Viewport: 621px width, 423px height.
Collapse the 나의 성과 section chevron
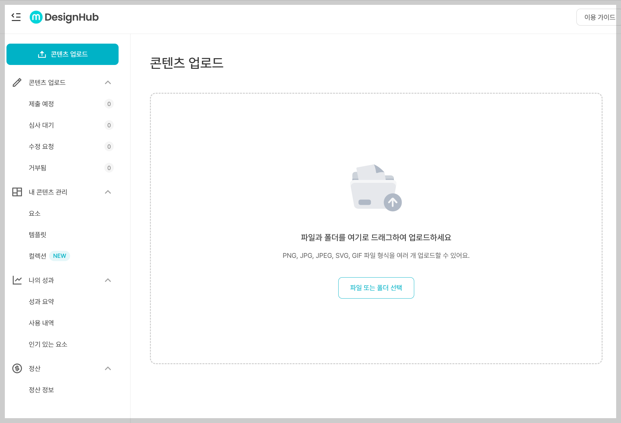tap(108, 280)
